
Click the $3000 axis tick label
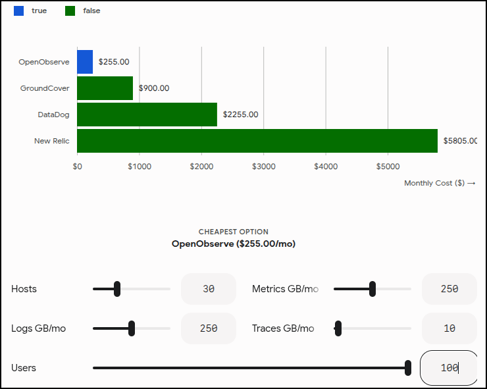coord(264,167)
